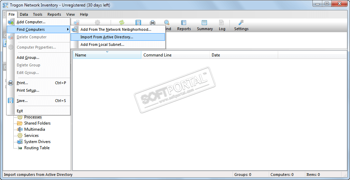This screenshot has width=350, height=180.
Task: Open Print Setup... from the File menu
Action: click(38, 90)
